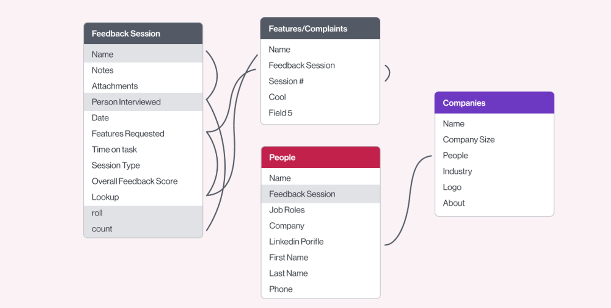611x308 pixels.
Task: Click the Cool field
Action: click(x=320, y=97)
